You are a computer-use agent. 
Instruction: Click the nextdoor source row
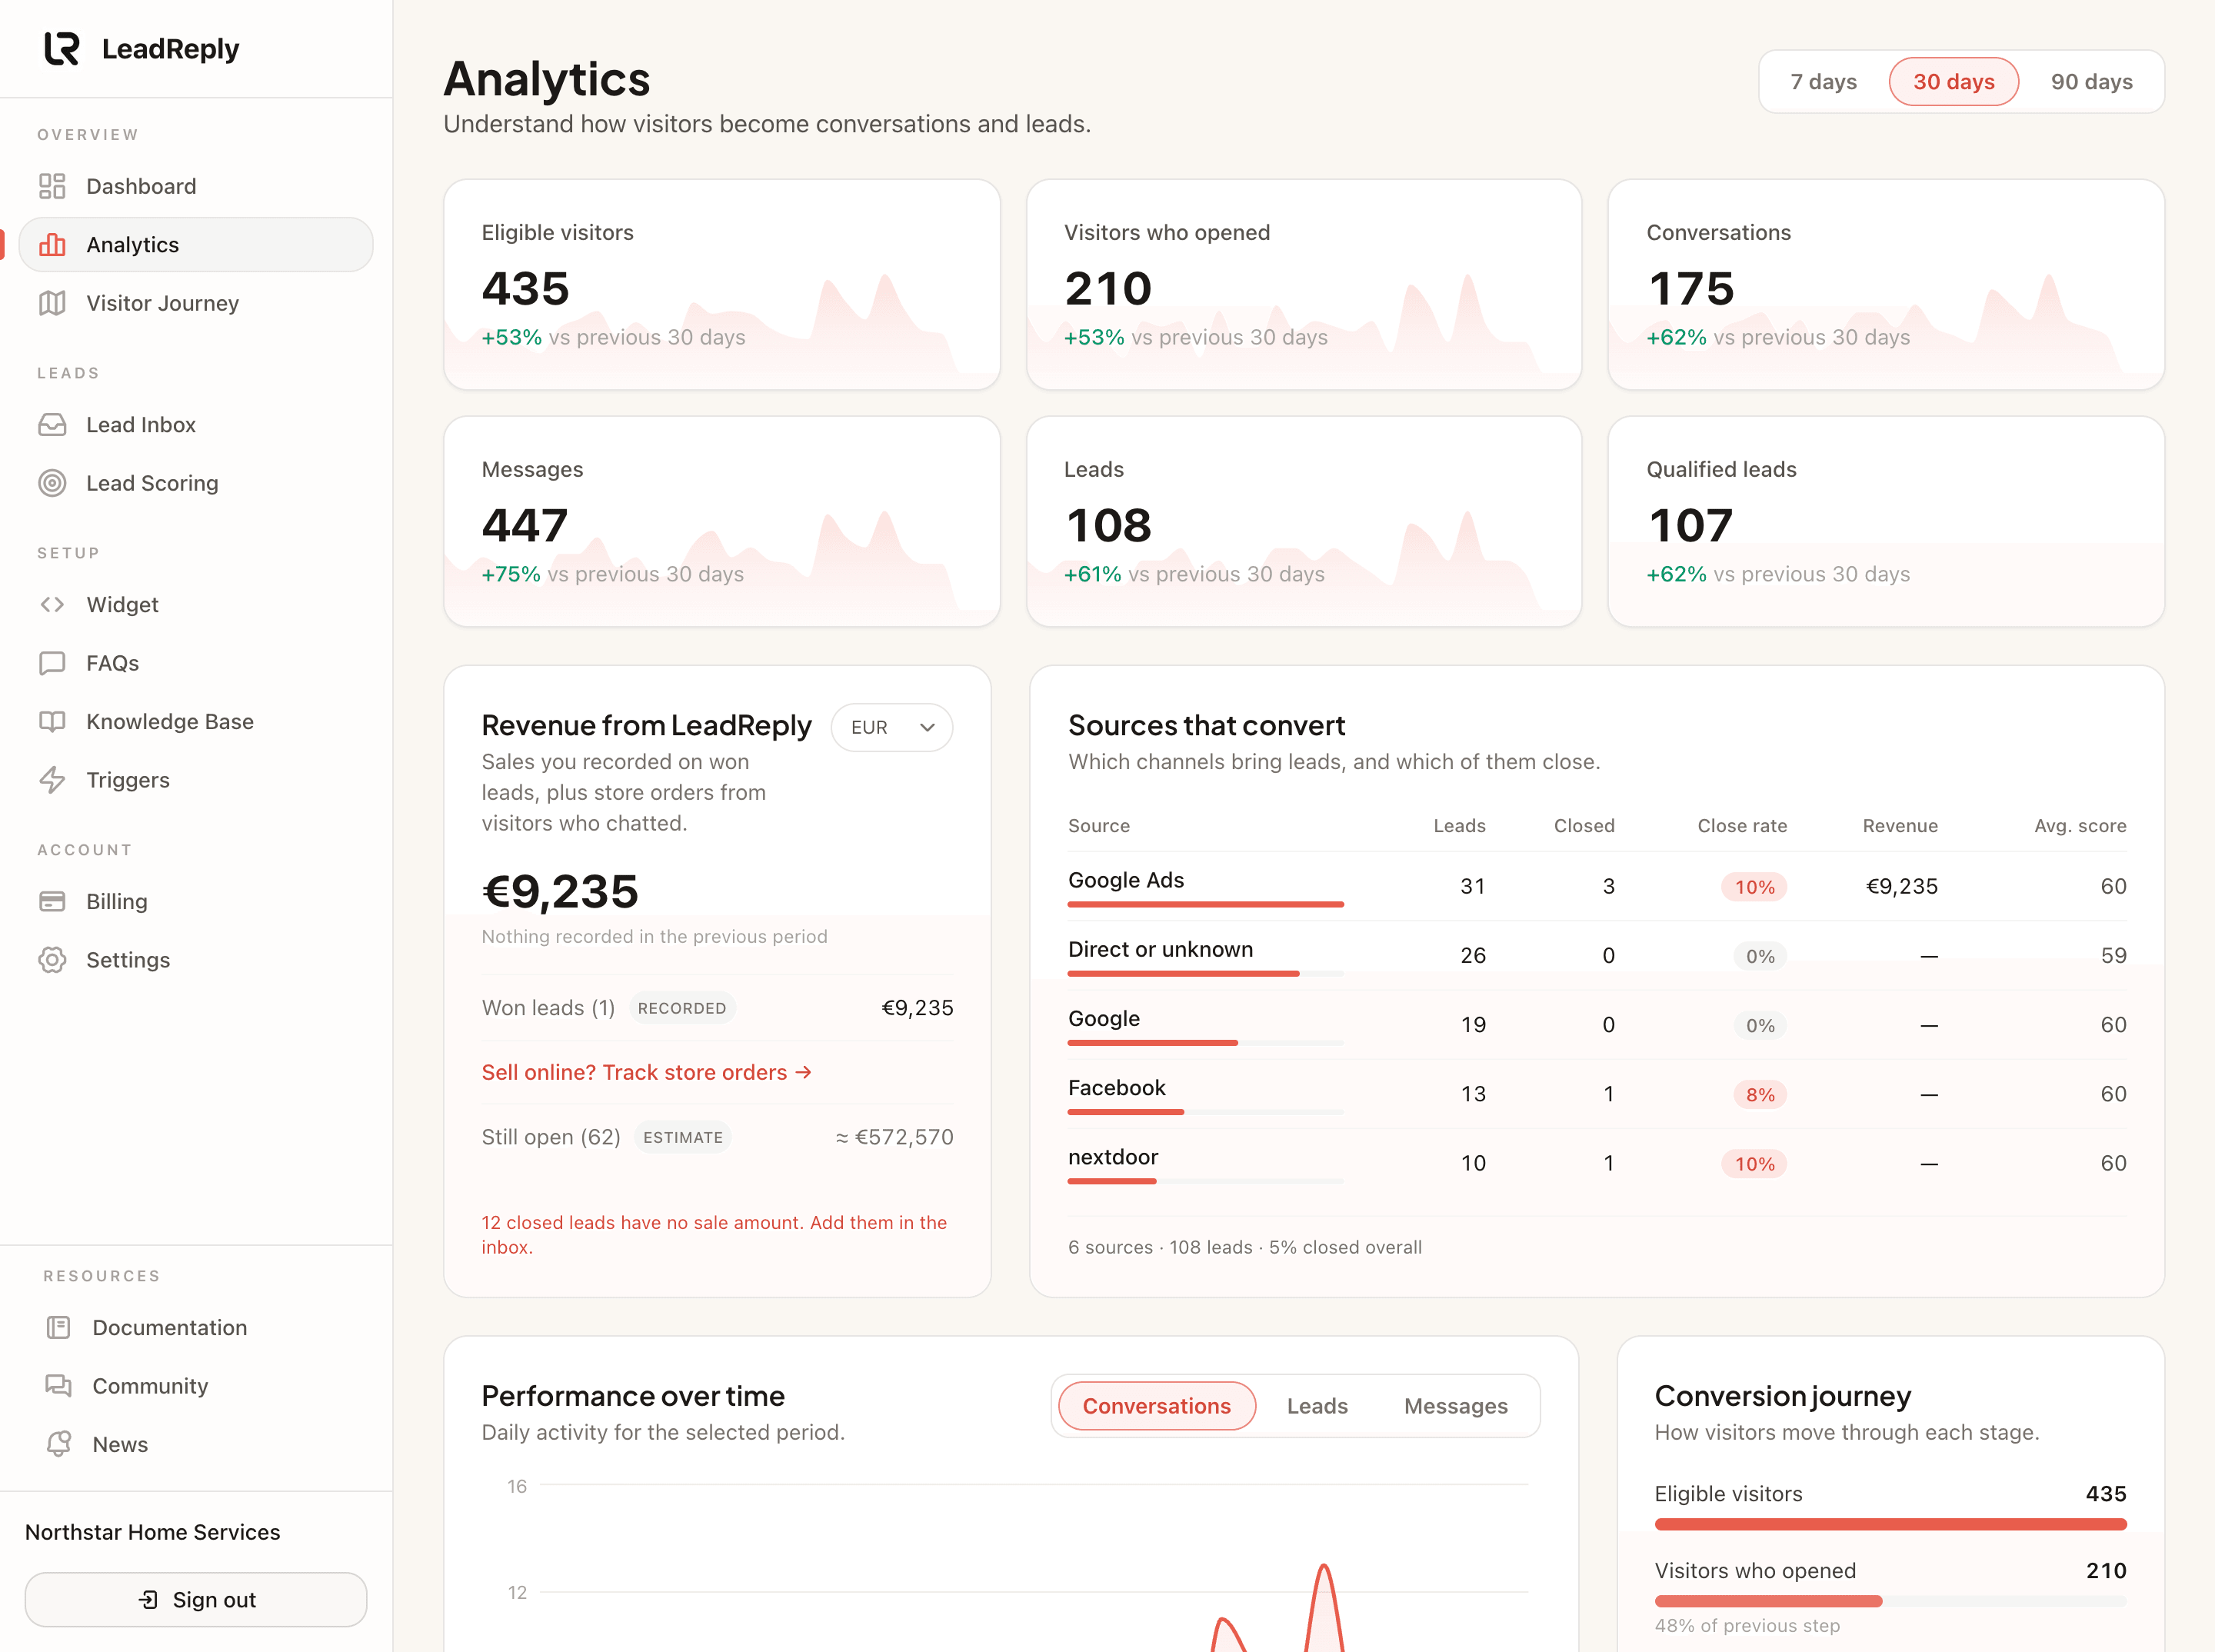tap(1597, 1164)
